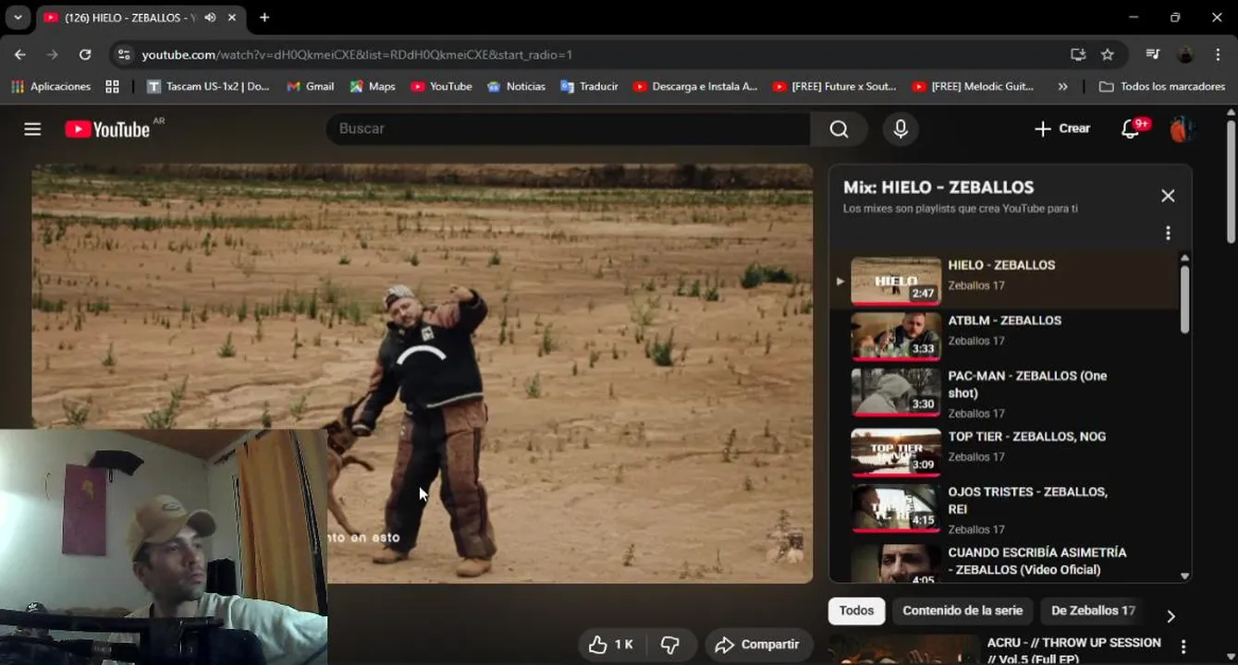Open Zeballos 17 channel under ATBLM
The height and width of the screenshot is (665, 1238).
tap(976, 341)
